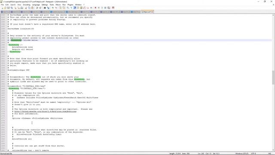The height and width of the screenshot is (155, 275).
Task: Click the Zoom Out toolbar icon
Action: point(56,8)
